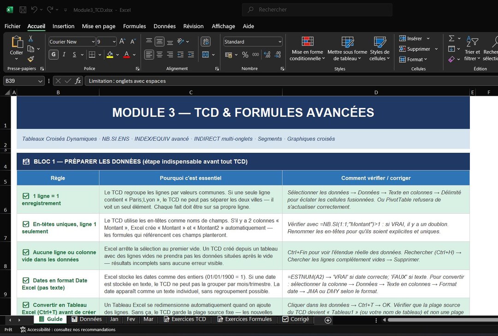Toggle center horizontal alignment

(x=160, y=54)
